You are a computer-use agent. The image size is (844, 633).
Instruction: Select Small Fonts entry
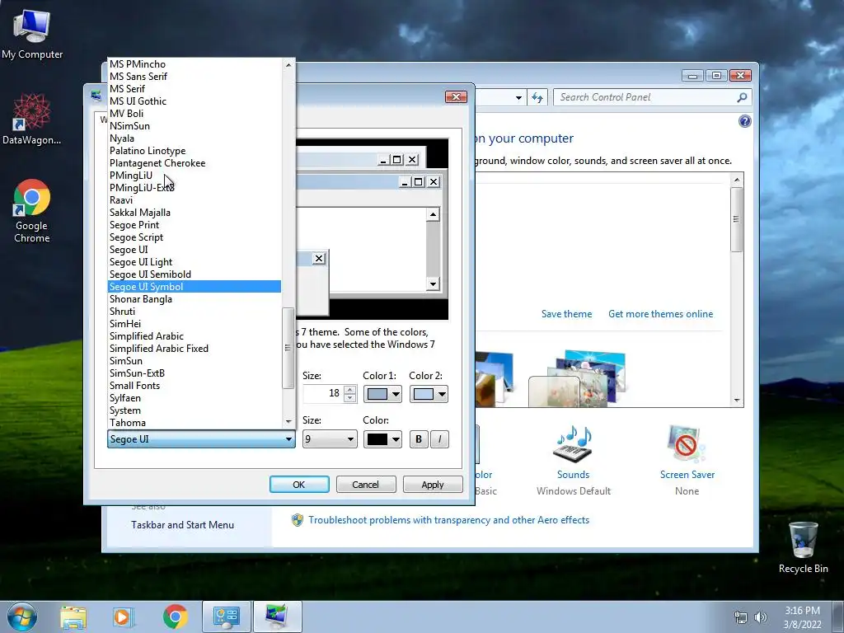point(194,386)
